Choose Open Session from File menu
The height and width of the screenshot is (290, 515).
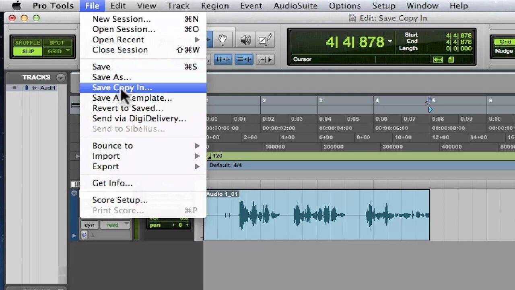pyautogui.click(x=143, y=29)
